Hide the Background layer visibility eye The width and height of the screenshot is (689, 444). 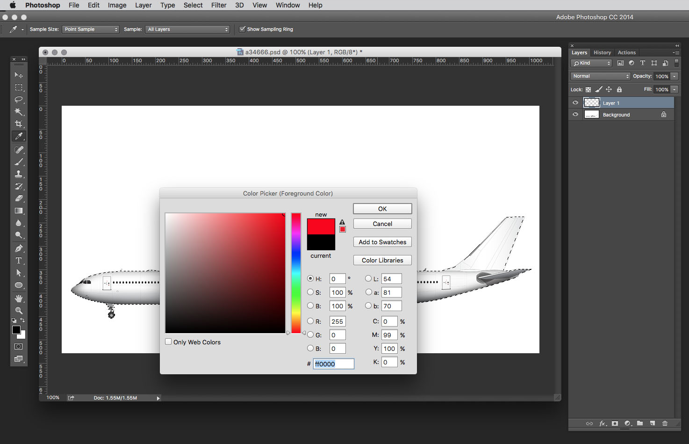575,115
